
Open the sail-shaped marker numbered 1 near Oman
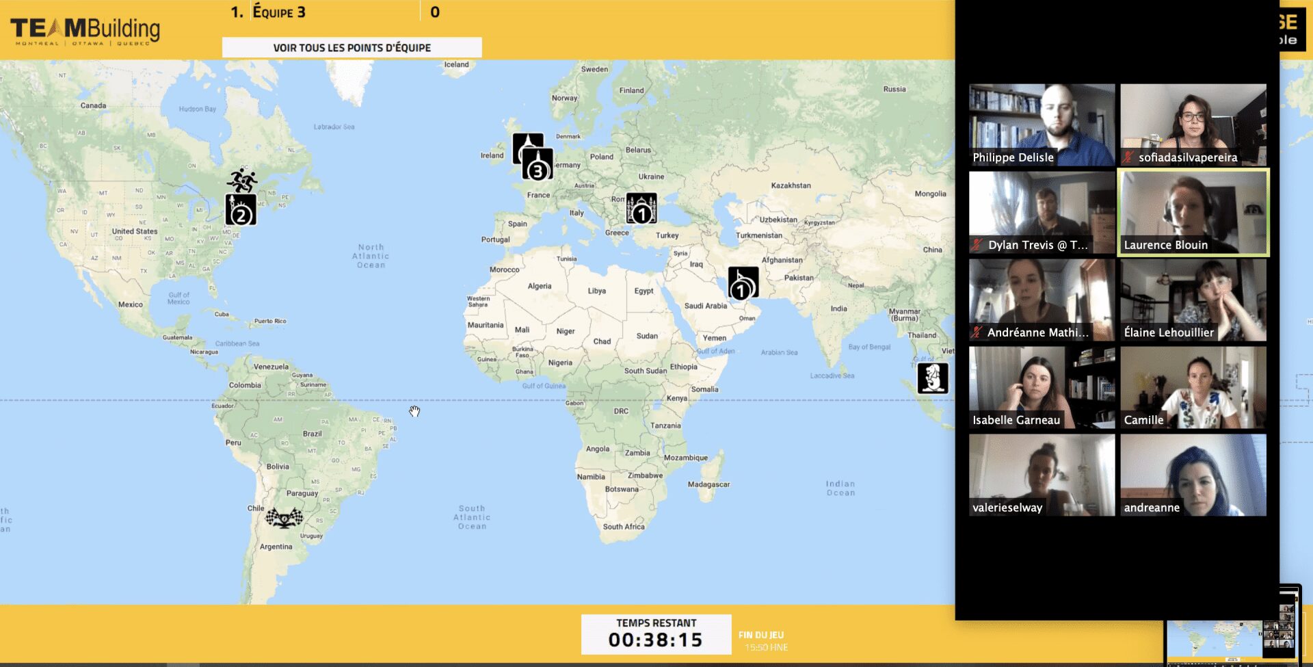743,283
